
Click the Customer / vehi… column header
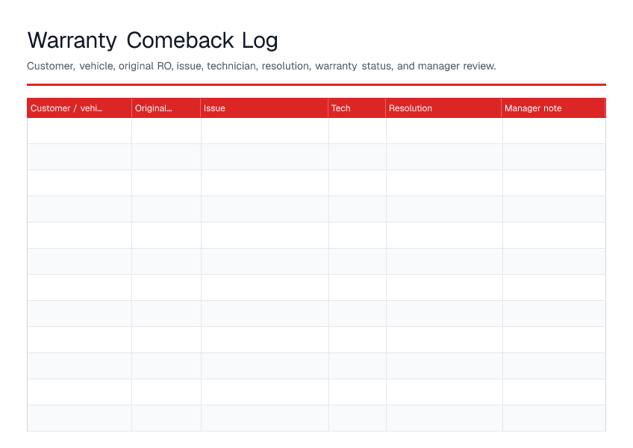pyautogui.click(x=79, y=108)
